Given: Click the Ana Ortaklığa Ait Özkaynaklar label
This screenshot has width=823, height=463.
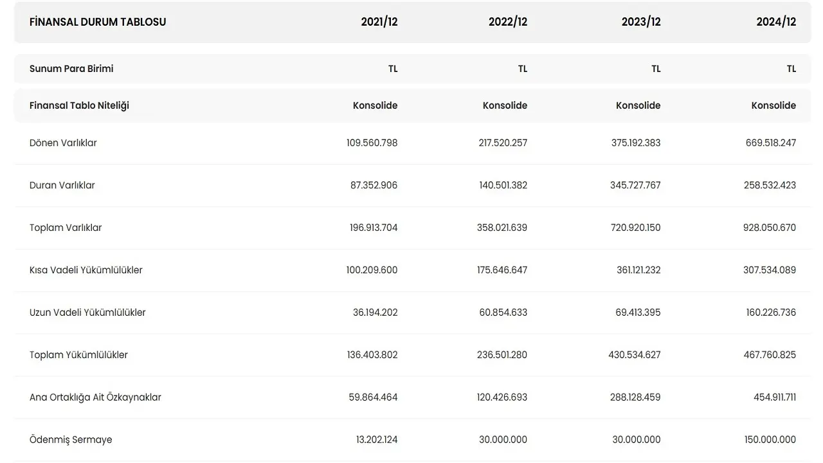Looking at the screenshot, I should pos(95,397).
